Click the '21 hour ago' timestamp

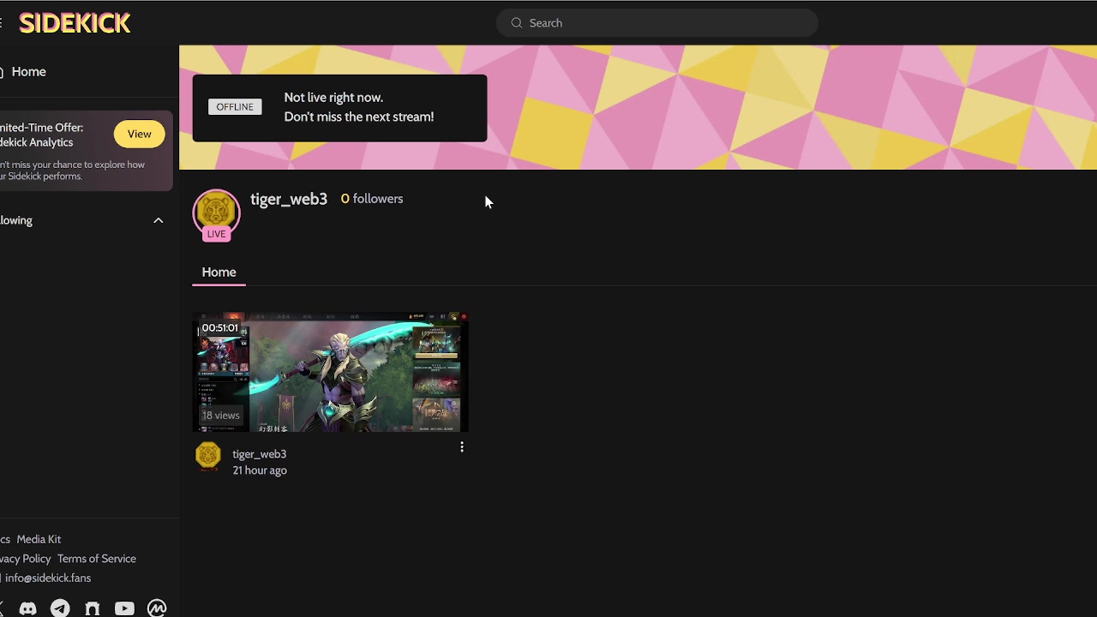click(x=260, y=470)
